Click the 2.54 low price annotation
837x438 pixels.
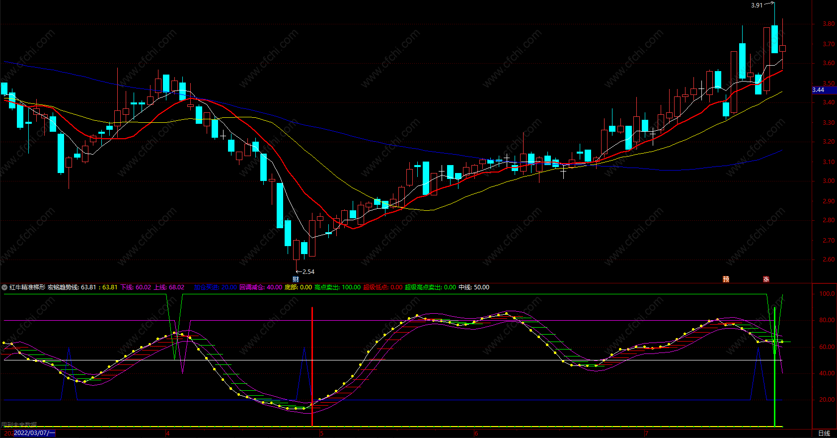pos(308,272)
